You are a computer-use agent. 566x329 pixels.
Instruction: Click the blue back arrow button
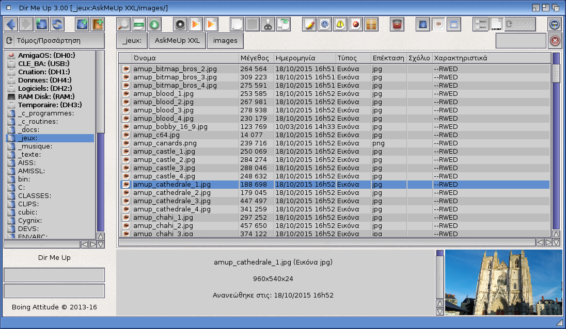coord(11,24)
